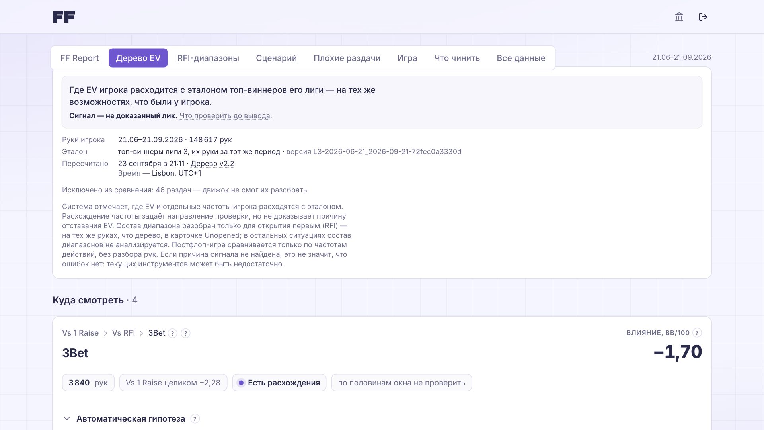The image size is (764, 430).
Task: Click the Vs RFI breadcrumb
Action: (123, 333)
